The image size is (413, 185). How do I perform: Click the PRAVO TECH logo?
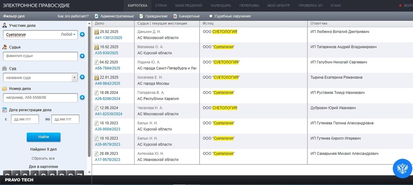click(x=19, y=180)
